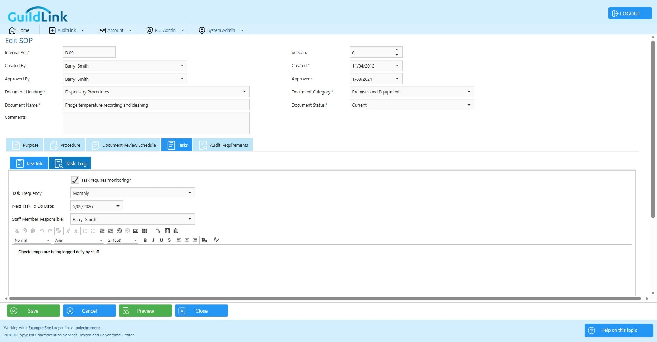Click the horizontal scrollbar at bottom
This screenshot has width=657, height=342.
(325, 298)
